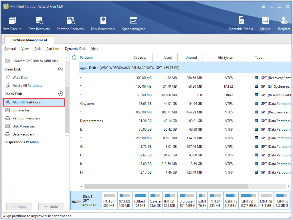Click D:program block in disk map

tap(187, 201)
